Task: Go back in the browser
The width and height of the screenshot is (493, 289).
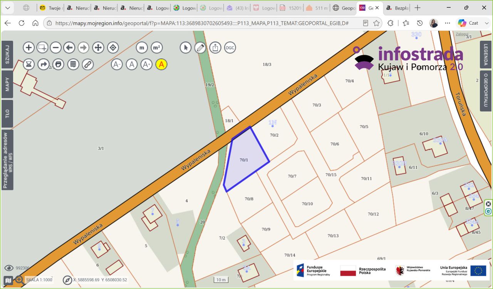Action: (8, 23)
